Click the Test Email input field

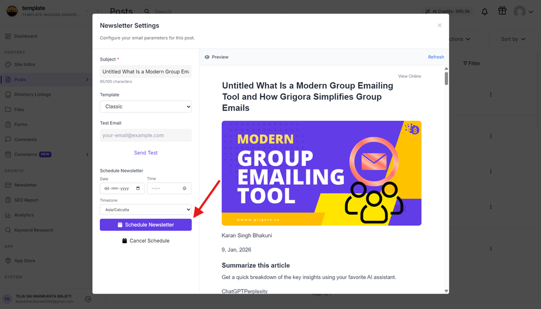(146, 135)
